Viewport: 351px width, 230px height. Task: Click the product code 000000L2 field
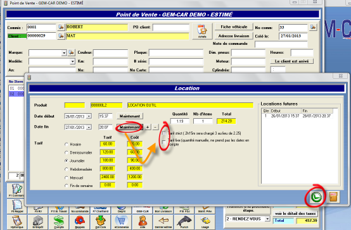(106, 105)
